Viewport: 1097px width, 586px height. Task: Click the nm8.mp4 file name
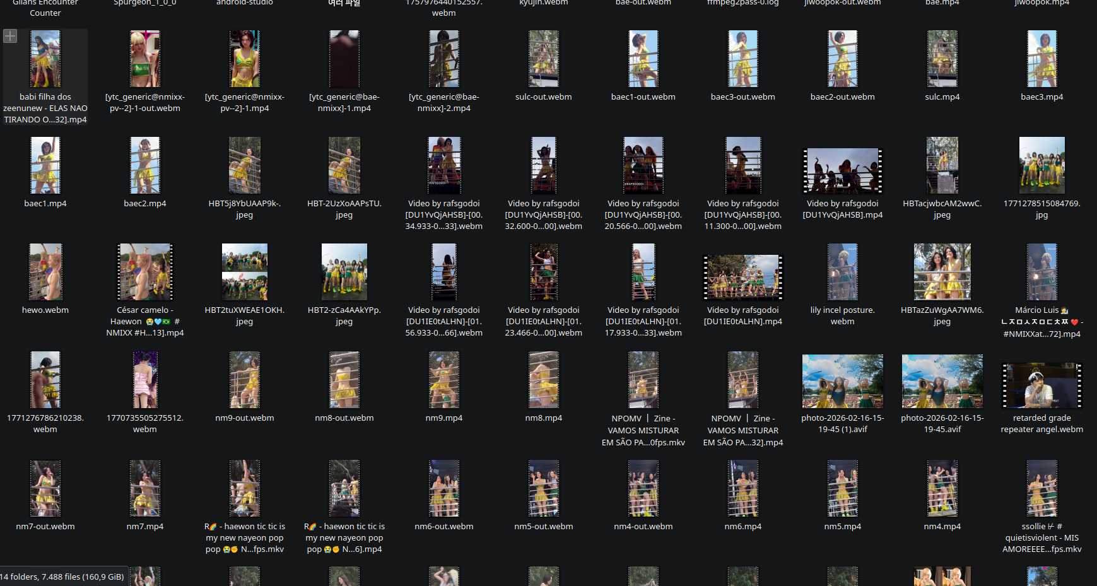tap(544, 418)
